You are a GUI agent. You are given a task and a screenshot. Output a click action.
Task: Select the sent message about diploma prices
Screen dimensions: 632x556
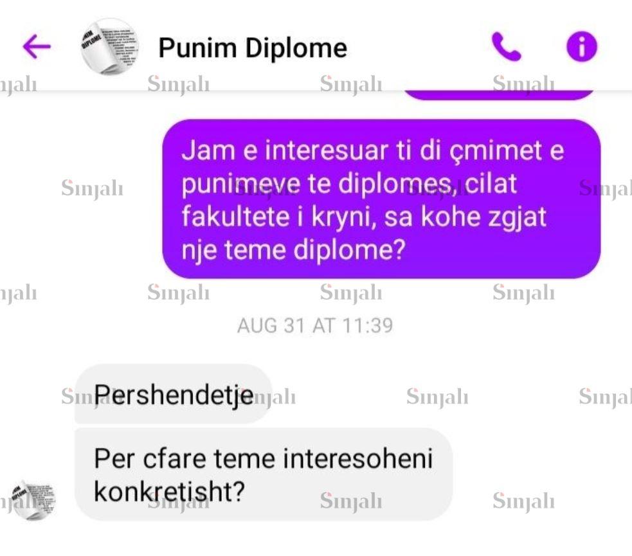click(381, 199)
